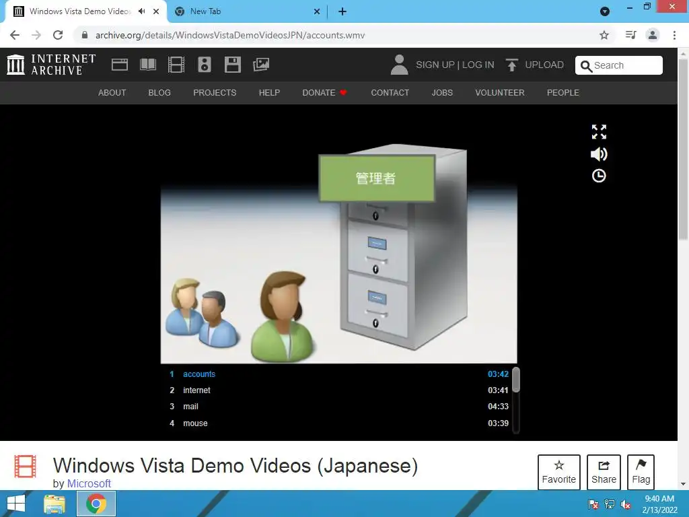Click the player clock speed icon
The image size is (689, 517).
[599, 176]
